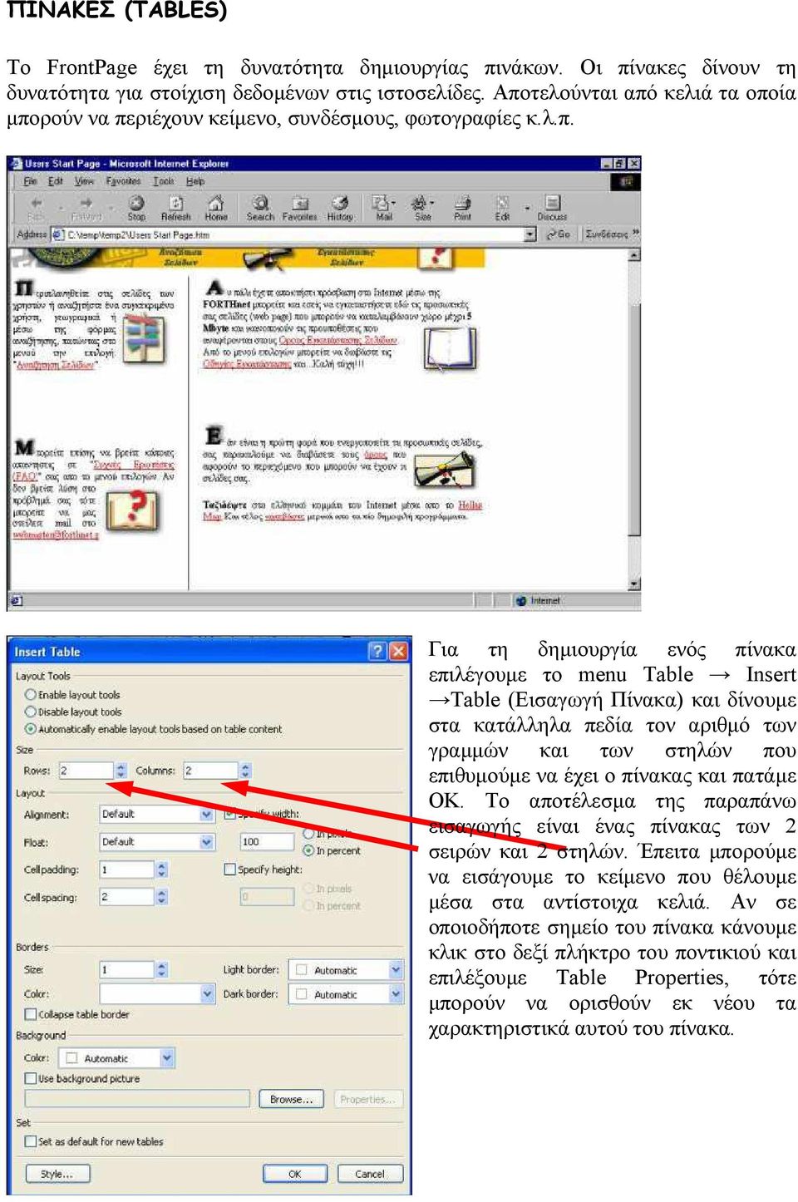Open the File menu in Internet Explorer

(31, 180)
